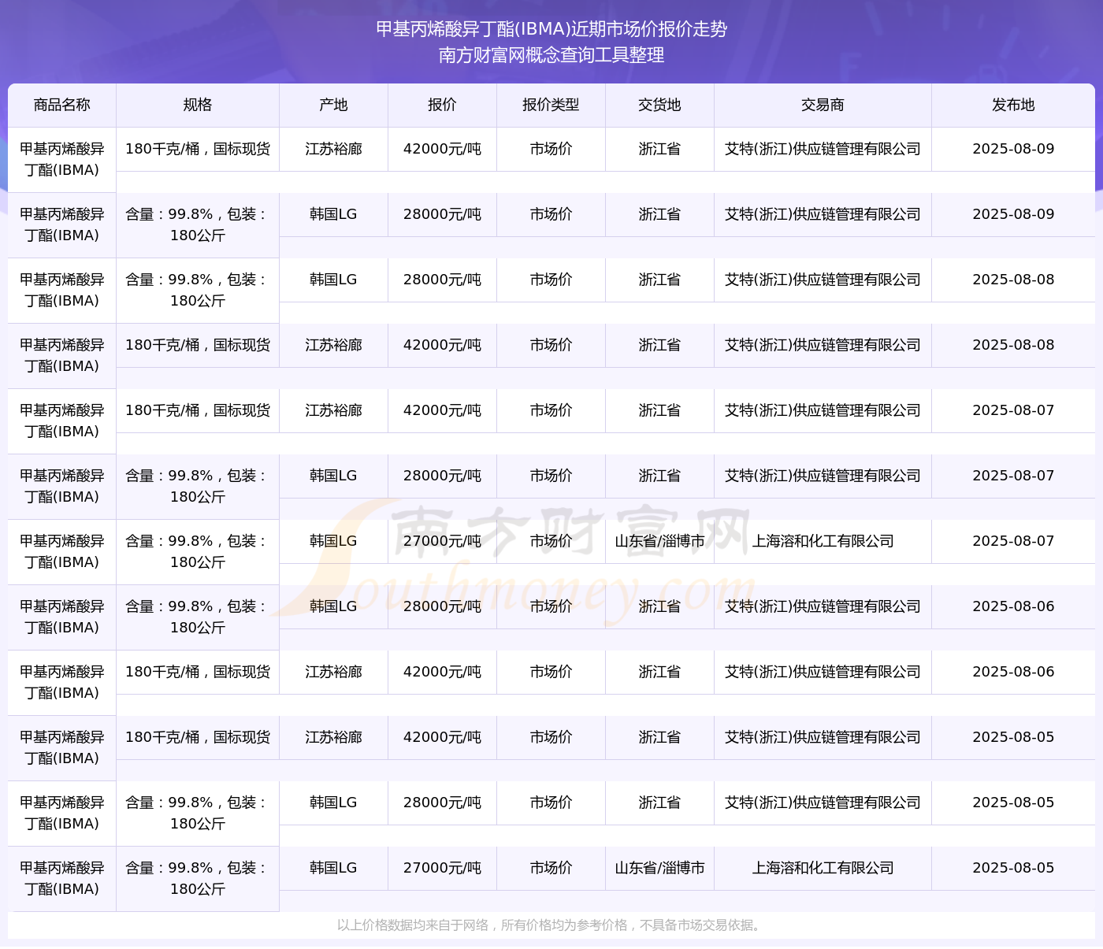Viewport: 1103px width, 949px height.
Task: Click date 2025-08-08 in the 江苏裕廊 row
Action: [1013, 345]
